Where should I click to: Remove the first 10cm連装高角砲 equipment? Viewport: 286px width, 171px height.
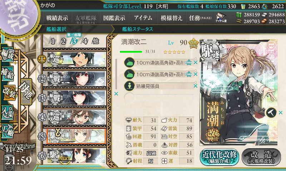(x=196, y=62)
